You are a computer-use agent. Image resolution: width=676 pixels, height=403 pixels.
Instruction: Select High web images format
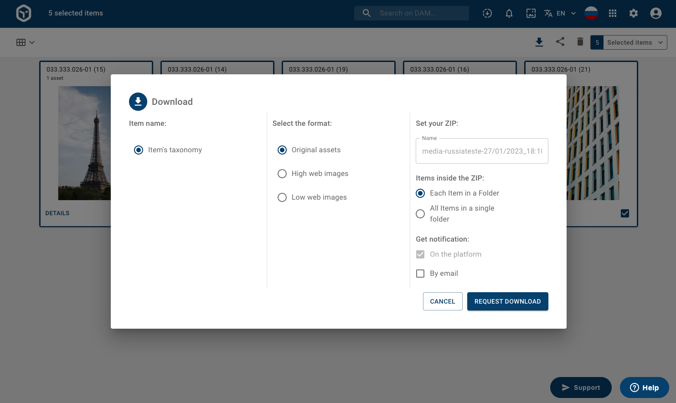pos(282,174)
